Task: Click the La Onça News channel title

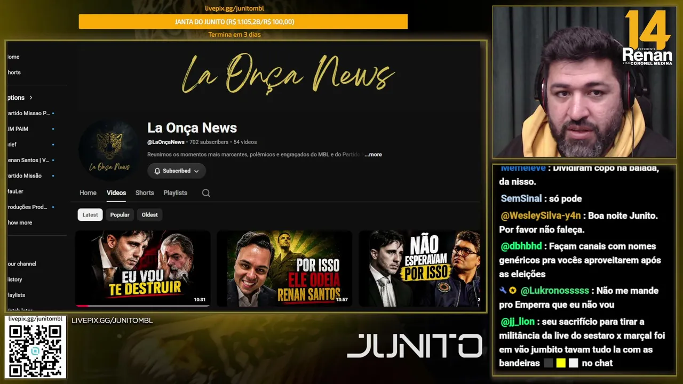Action: 192,128
